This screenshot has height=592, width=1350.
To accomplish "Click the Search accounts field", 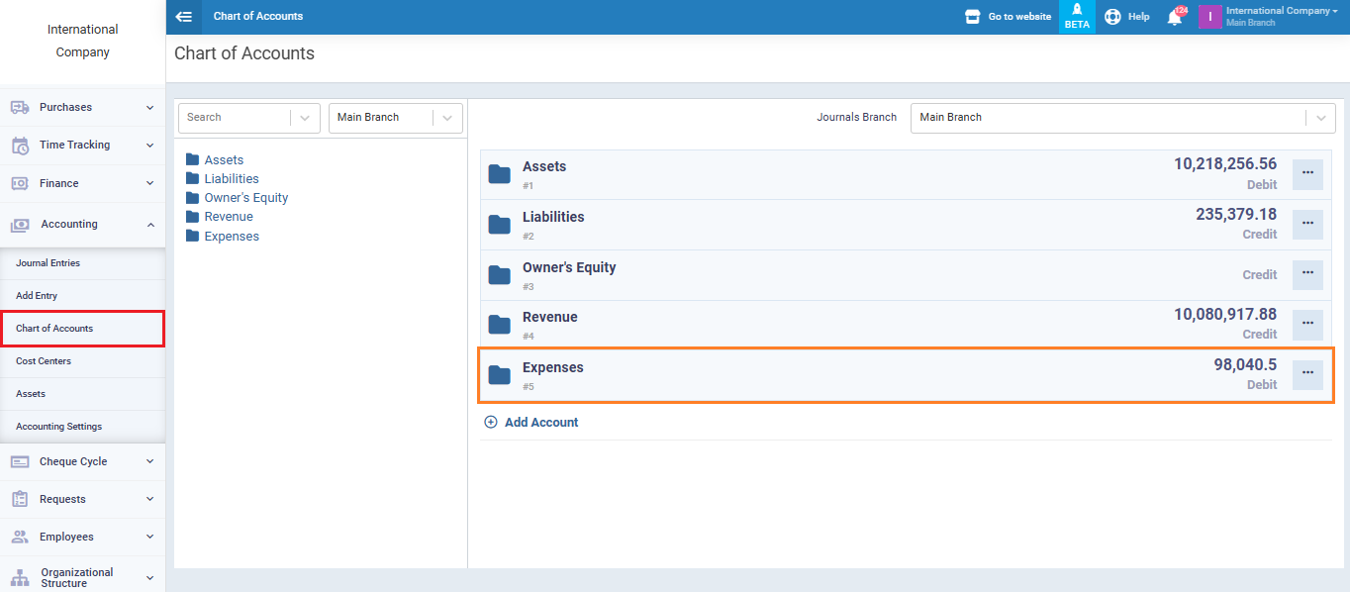I will pos(236,118).
